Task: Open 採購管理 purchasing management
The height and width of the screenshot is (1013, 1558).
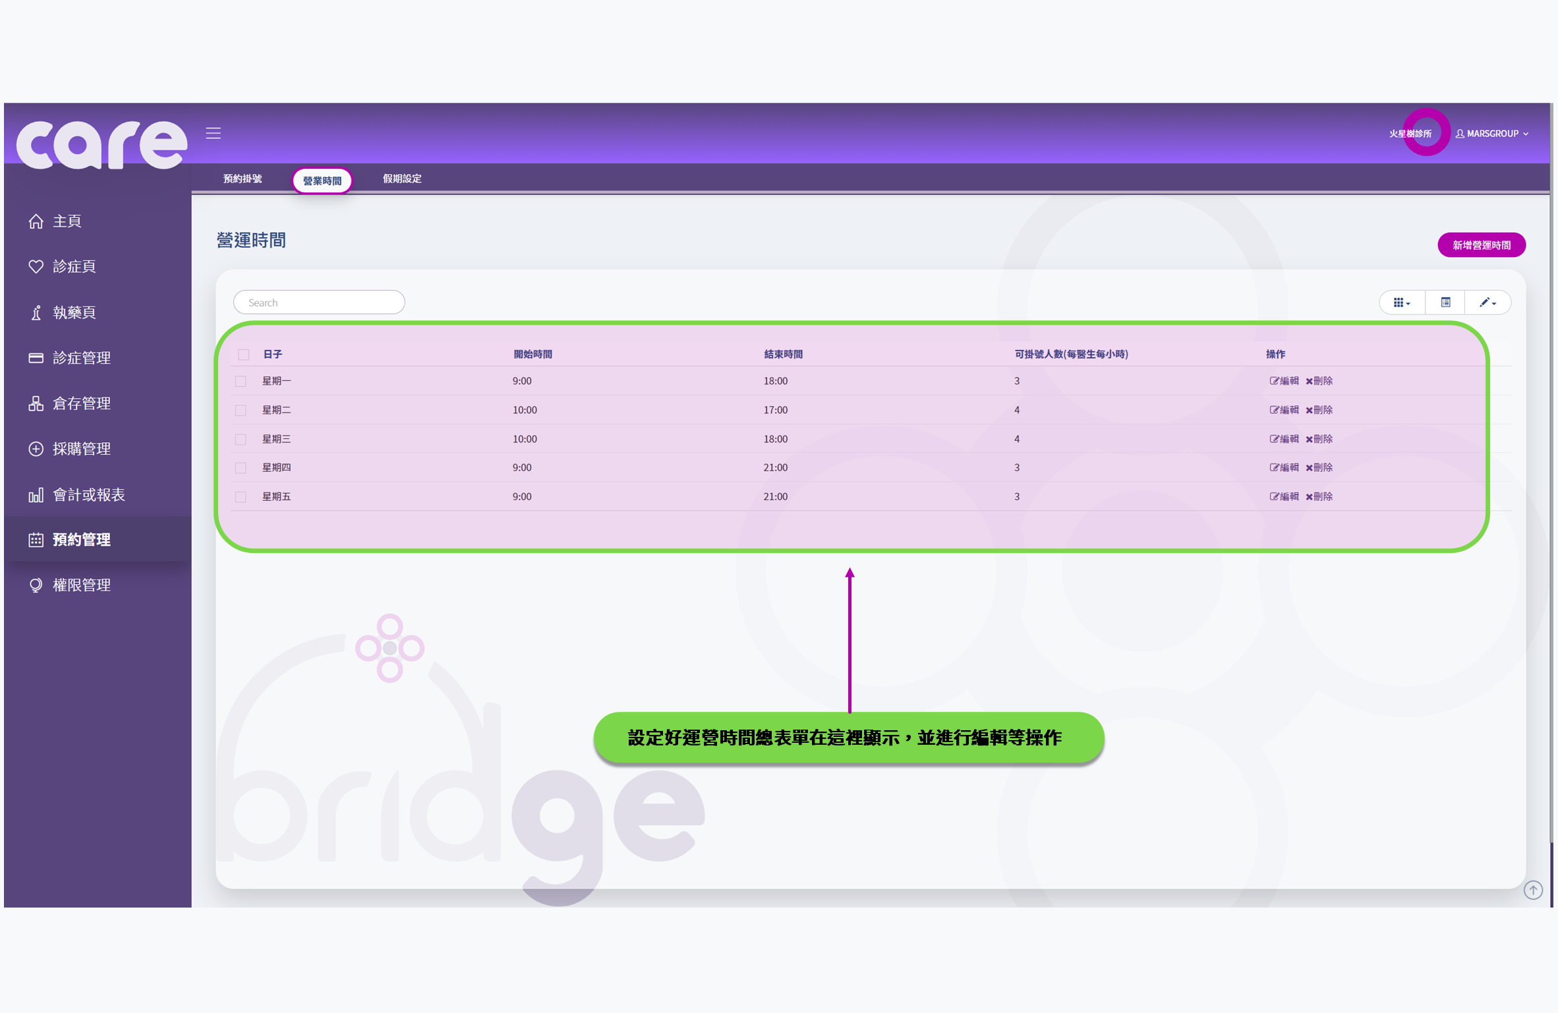Action: click(x=82, y=449)
